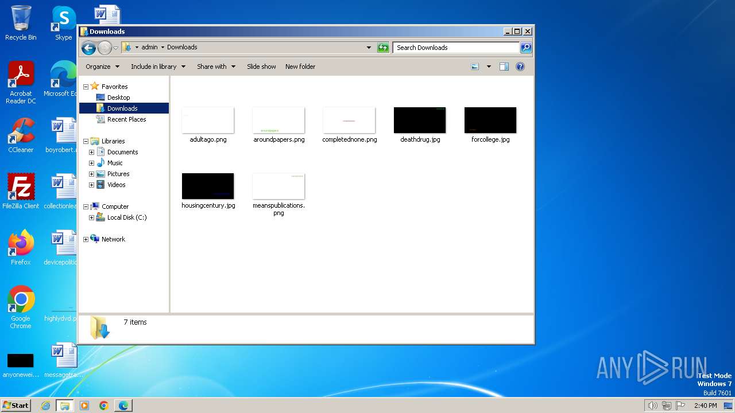The height and width of the screenshot is (413, 735).
Task: Select the Pictures library
Action: 118,174
